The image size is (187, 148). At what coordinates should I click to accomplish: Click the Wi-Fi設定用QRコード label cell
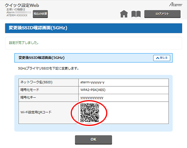click(49, 113)
